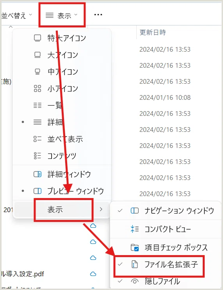Click the 特大アイコン monitor icon
Image resolution: width=223 pixels, height=290 pixels.
click(x=37, y=38)
